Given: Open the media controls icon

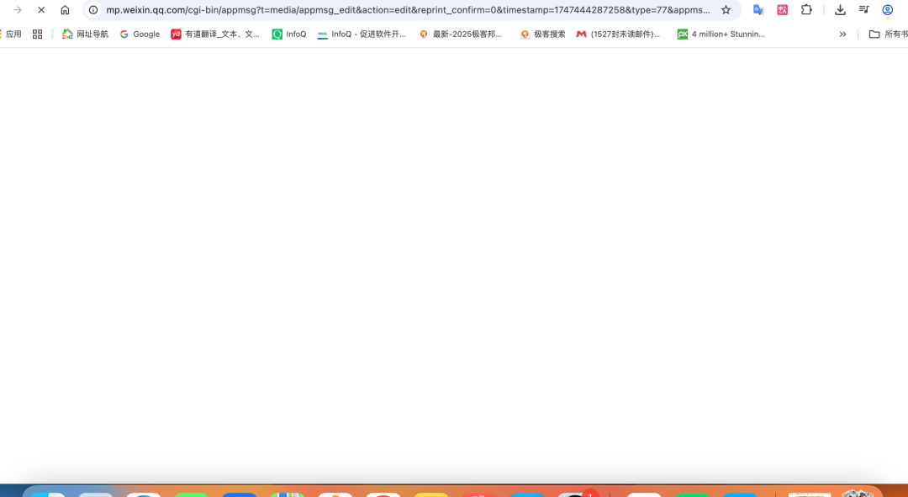Looking at the screenshot, I should pos(863,10).
